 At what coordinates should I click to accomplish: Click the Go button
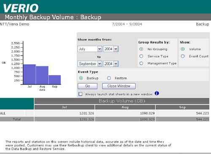click(x=87, y=86)
